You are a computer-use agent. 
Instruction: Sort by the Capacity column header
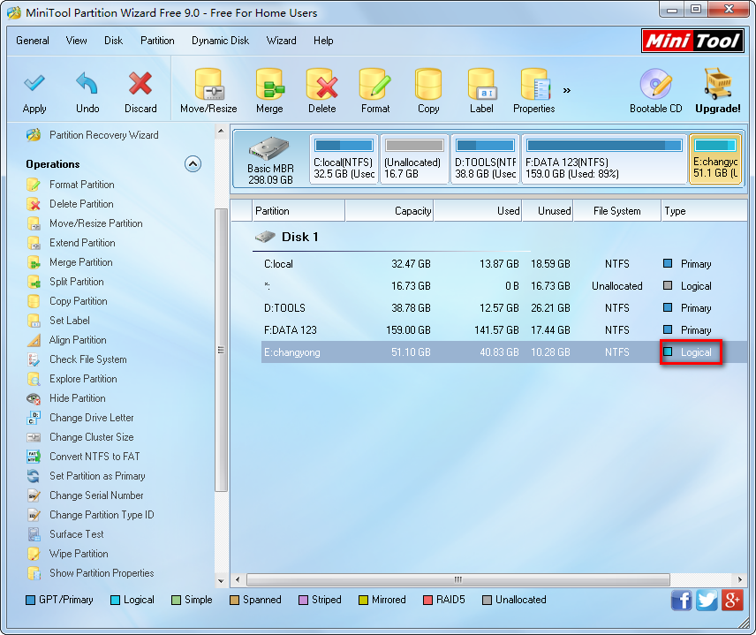389,211
